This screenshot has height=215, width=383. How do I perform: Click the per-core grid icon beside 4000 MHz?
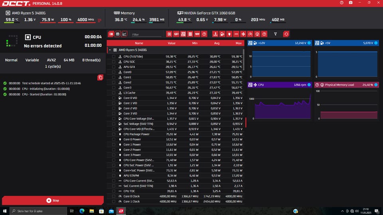coord(99,20)
